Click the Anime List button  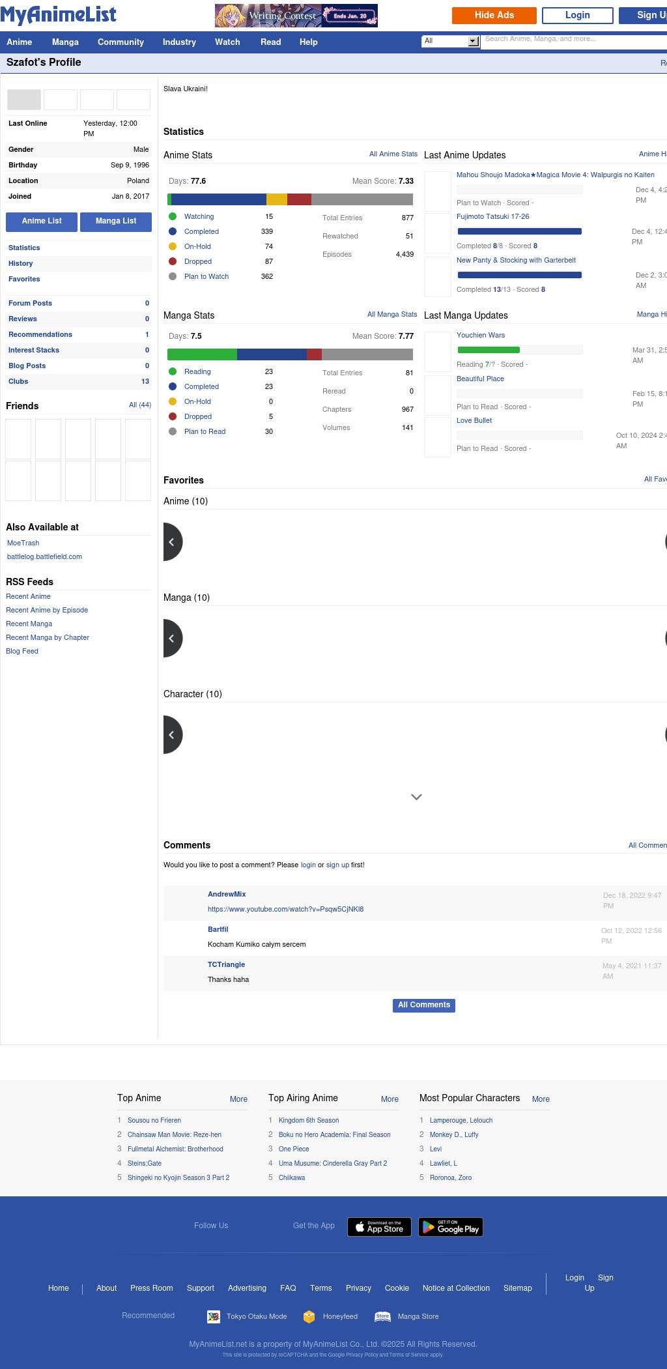click(42, 222)
